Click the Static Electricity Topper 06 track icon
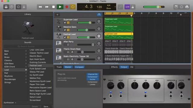This screenshot has height=108, width=193. 59,58
